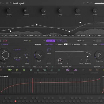This screenshot has width=104, height=104.
Task: Open the preset library browser icon
Action: tap(7, 3)
